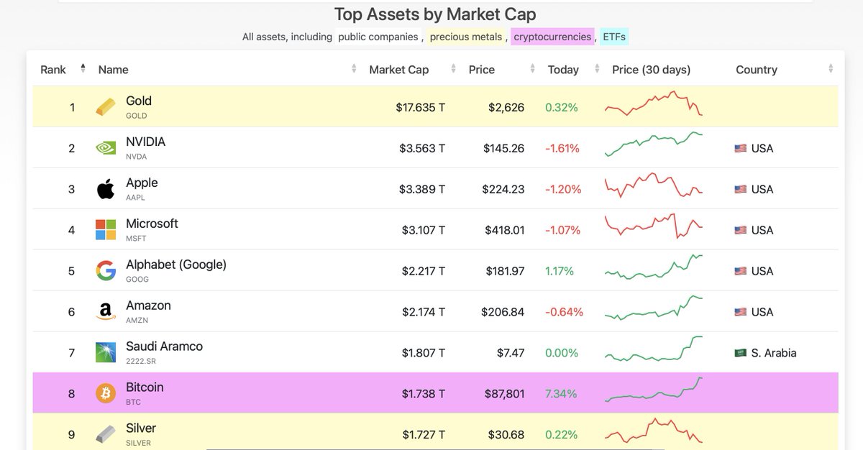863x450 pixels.
Task: Open the Microsoft company page
Action: coord(152,224)
